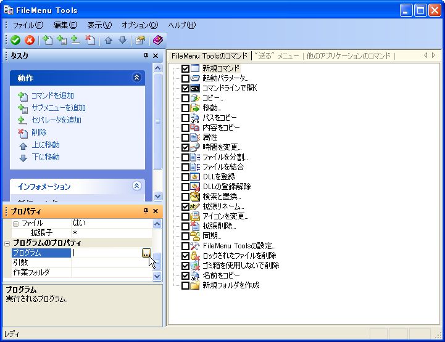Click the 拡張子 value field showing *
Viewport: 445px width, 342px height.
click(111, 233)
